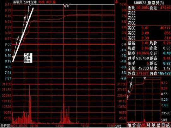Click the red icon above the percent axis
Image resolution: width=171 pixels, height=128 pixels.
117,2
